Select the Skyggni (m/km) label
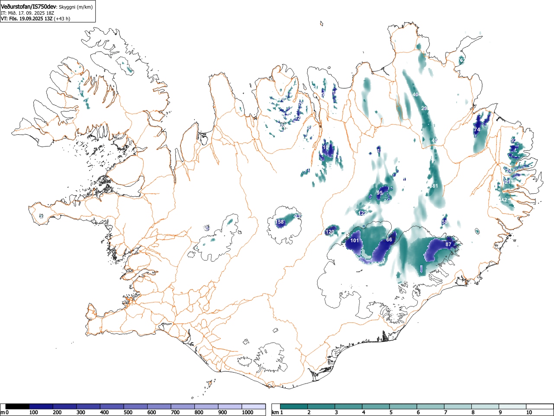The image size is (554, 416). click(76, 7)
